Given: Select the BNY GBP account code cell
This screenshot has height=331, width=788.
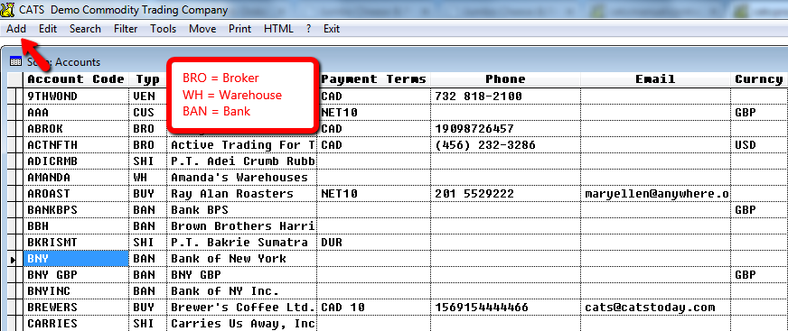Looking at the screenshot, I should [x=75, y=275].
